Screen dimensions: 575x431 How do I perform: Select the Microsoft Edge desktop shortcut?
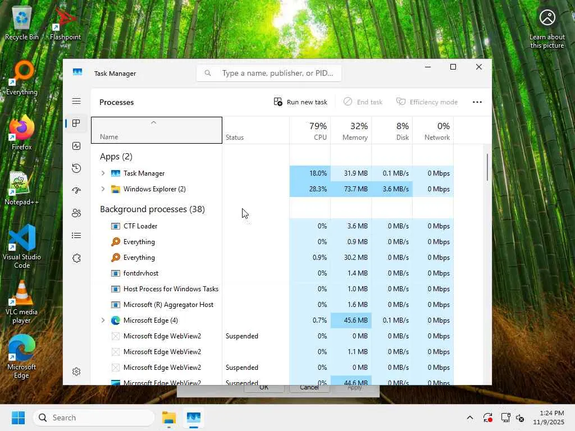[22, 356]
